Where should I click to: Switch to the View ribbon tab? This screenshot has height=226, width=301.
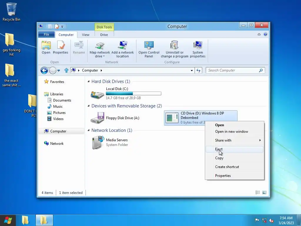click(86, 35)
